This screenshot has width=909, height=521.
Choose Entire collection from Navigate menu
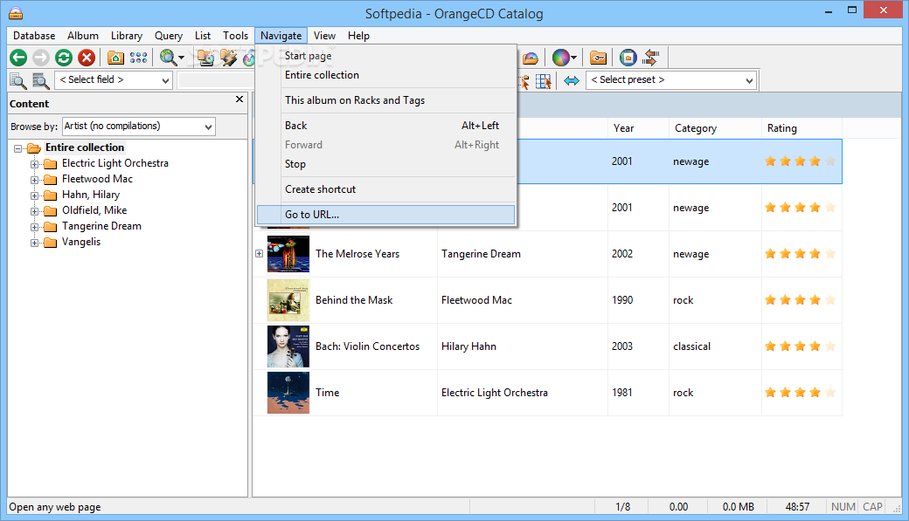pyautogui.click(x=385, y=75)
